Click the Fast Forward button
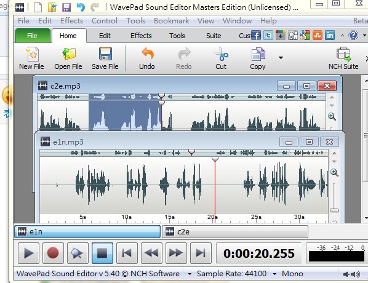Screen dimensions: 368x283 click(x=176, y=253)
